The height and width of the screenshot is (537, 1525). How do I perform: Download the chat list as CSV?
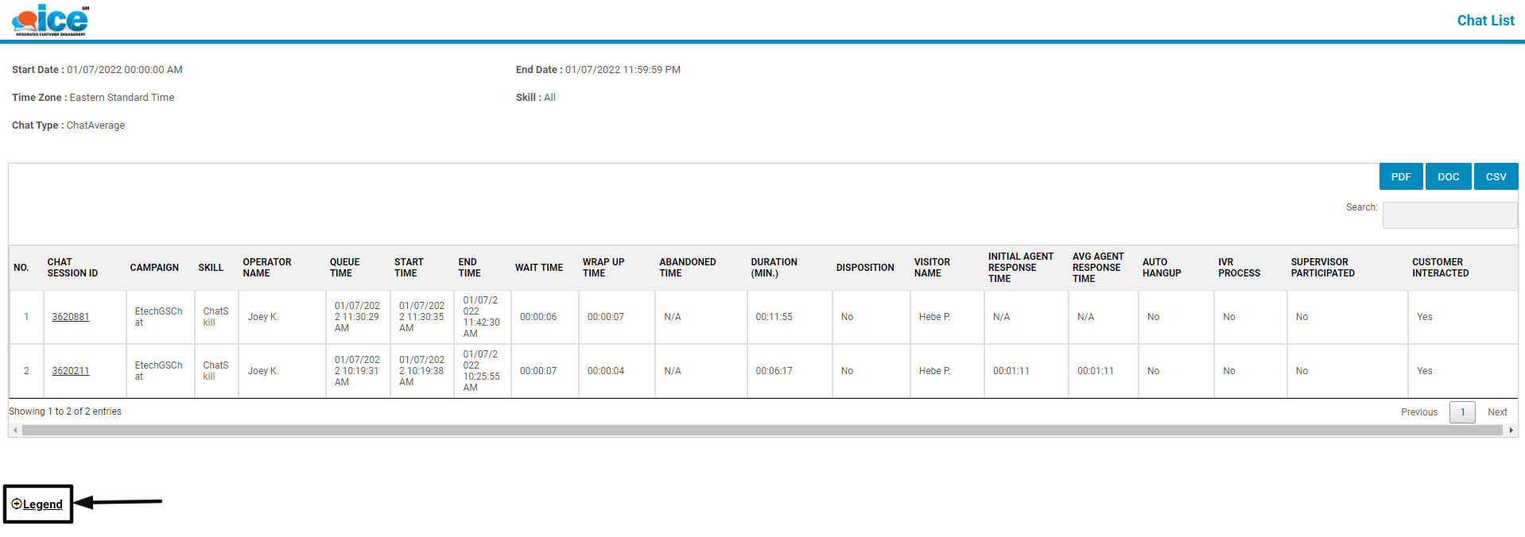(1496, 177)
